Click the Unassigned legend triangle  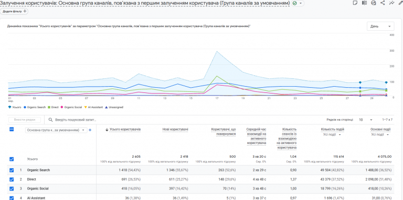point(107,107)
